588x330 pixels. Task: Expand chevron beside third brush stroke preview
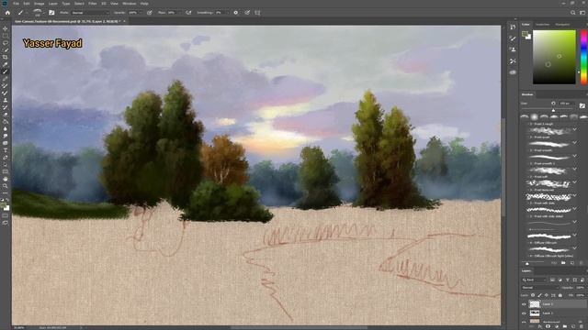coord(575,156)
